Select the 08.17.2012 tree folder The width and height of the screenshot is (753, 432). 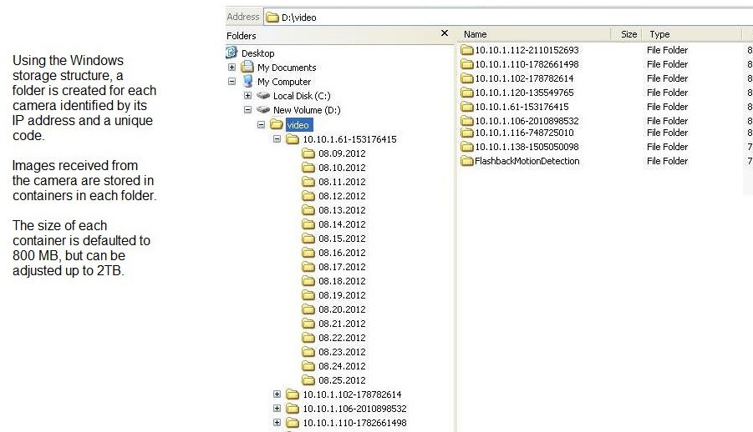[342, 267]
